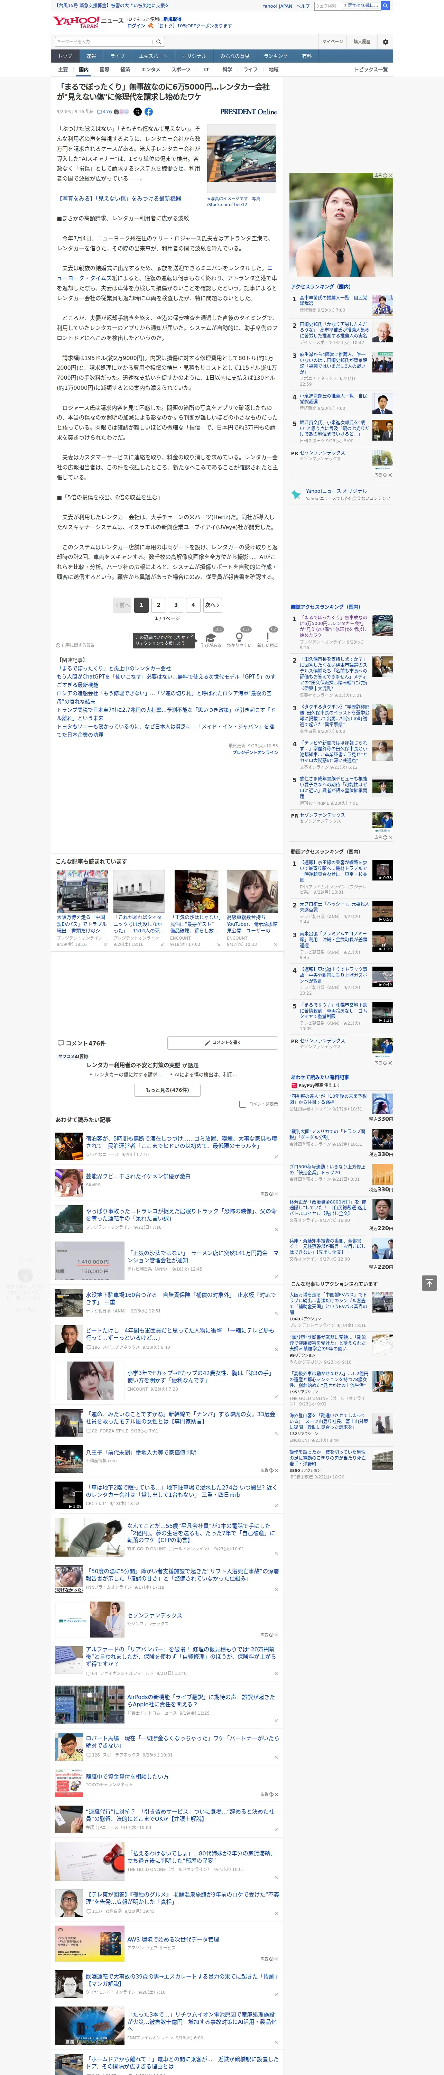Screen dimensions: 444x2075
Task: Click the keyword search magnifier button
Action: (x=159, y=42)
